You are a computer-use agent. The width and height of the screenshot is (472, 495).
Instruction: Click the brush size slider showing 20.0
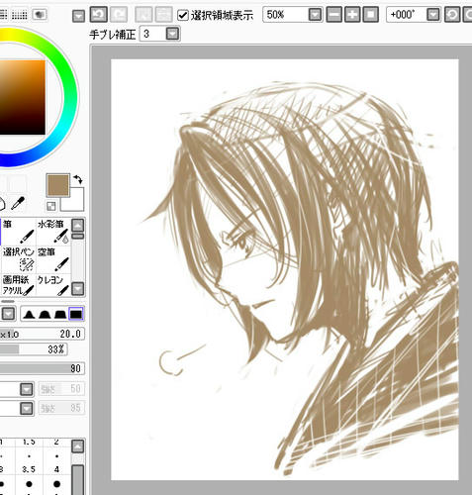tap(42, 334)
